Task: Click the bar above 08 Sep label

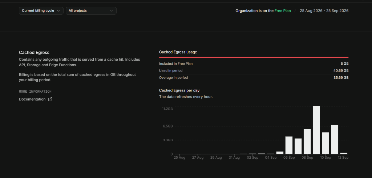Action: pos(307,141)
